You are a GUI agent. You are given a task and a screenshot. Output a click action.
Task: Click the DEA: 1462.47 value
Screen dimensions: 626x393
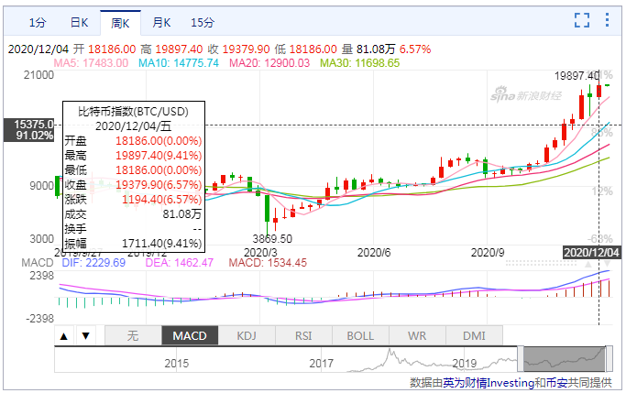coord(180,263)
